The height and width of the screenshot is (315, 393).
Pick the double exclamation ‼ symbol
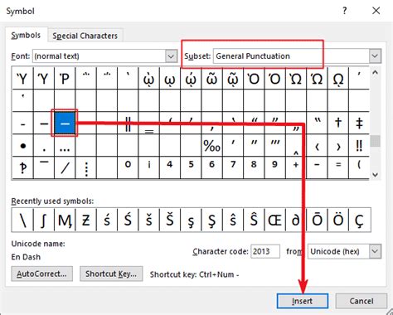pos(359,146)
